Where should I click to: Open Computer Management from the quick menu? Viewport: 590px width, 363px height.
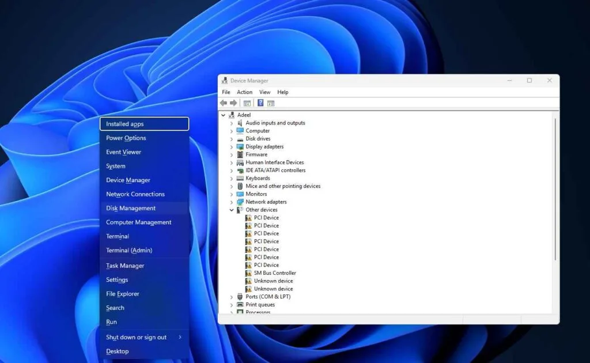[145, 222]
